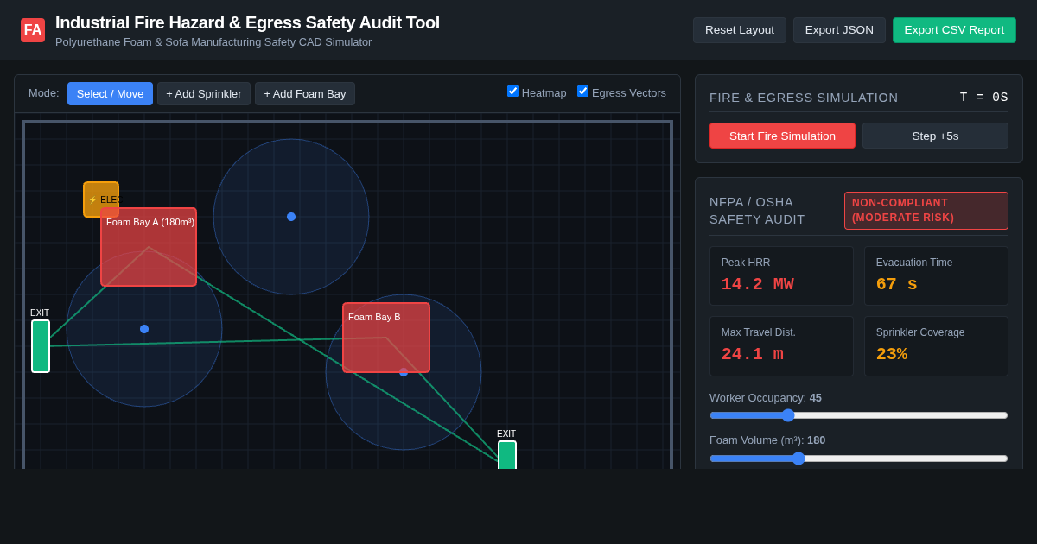Choose + Add Sprinkler mode

coord(204,94)
